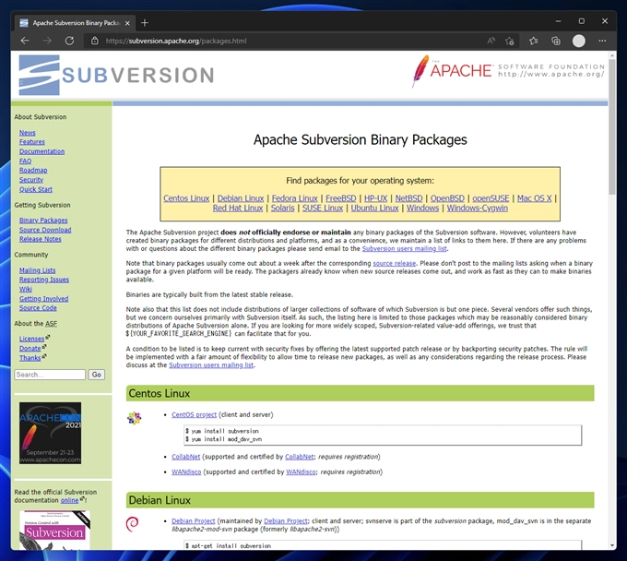Click the Debian swirl logo icon
The image size is (627, 561).
click(133, 524)
